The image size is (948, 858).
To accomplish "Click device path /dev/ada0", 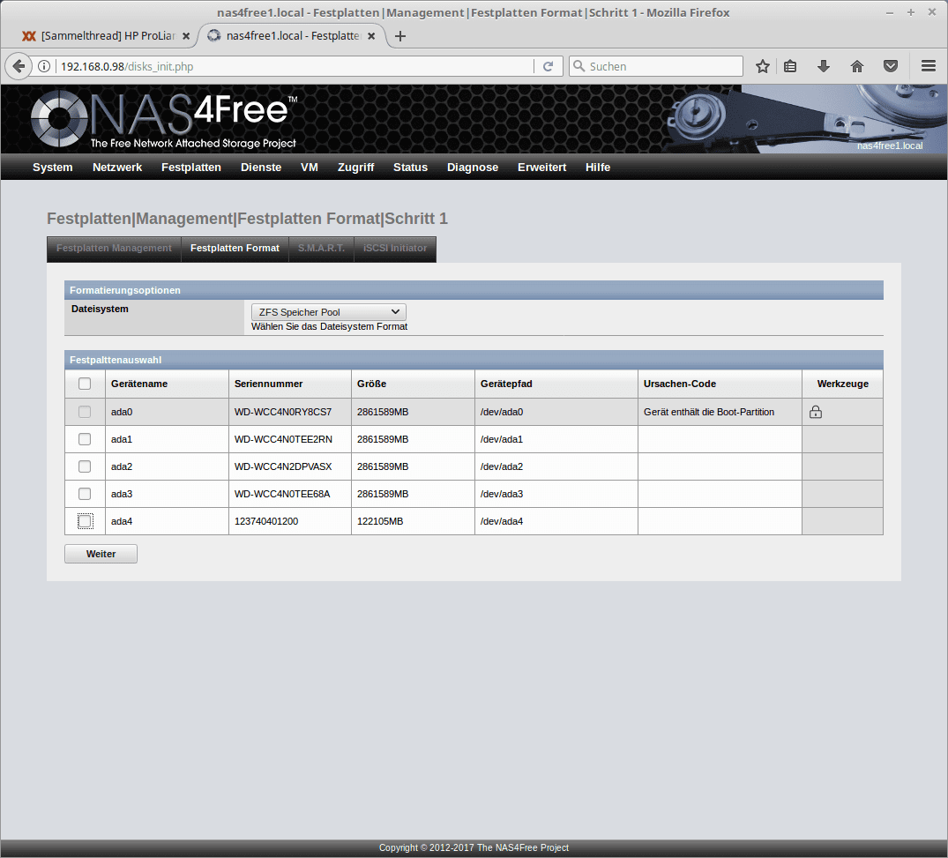I will (502, 413).
